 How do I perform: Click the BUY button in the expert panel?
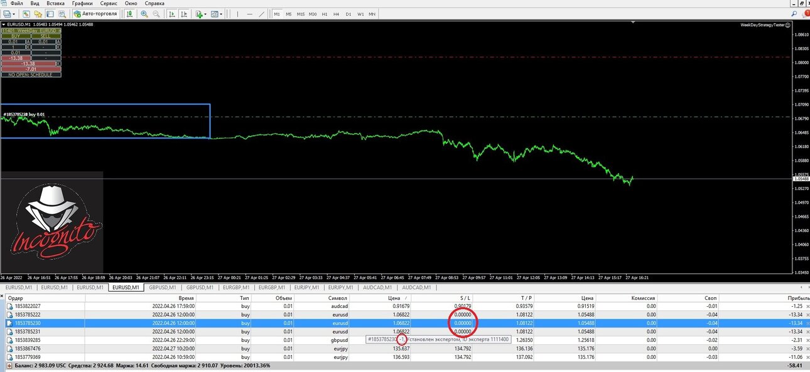point(16,36)
